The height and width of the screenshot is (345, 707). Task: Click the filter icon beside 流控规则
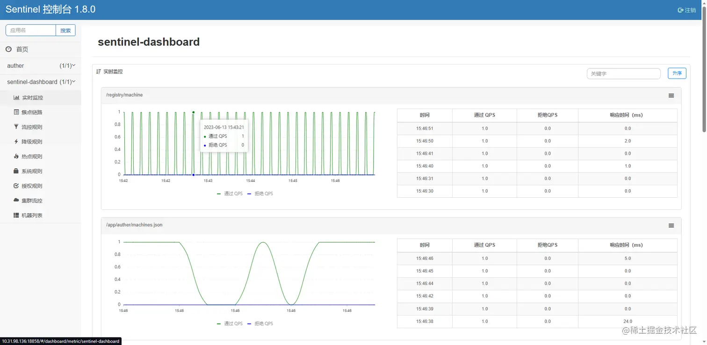[17, 127]
